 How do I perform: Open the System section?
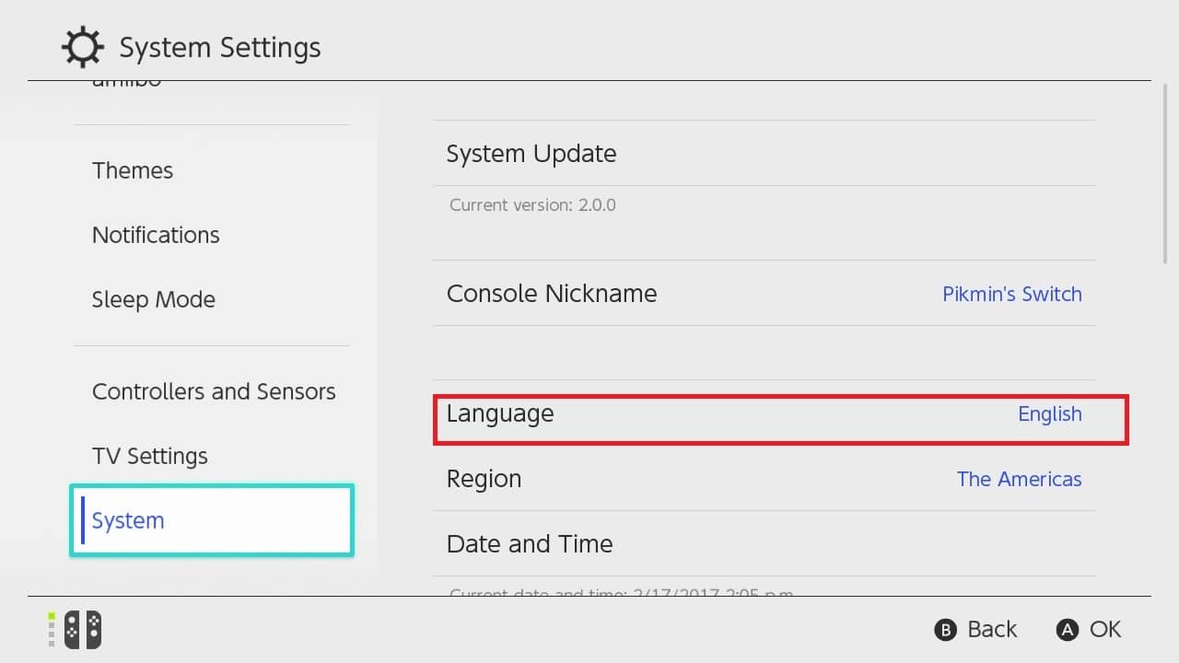click(x=128, y=520)
